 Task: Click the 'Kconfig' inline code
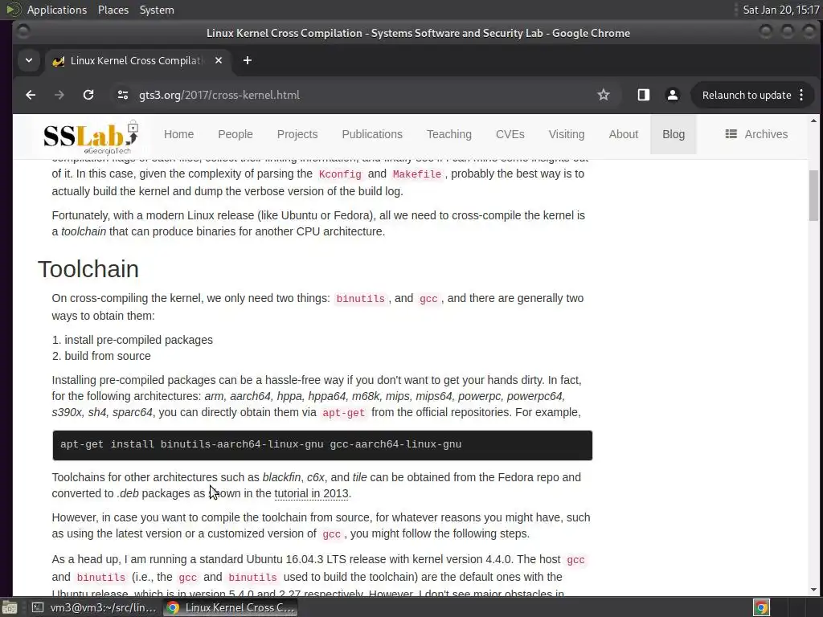(x=340, y=174)
